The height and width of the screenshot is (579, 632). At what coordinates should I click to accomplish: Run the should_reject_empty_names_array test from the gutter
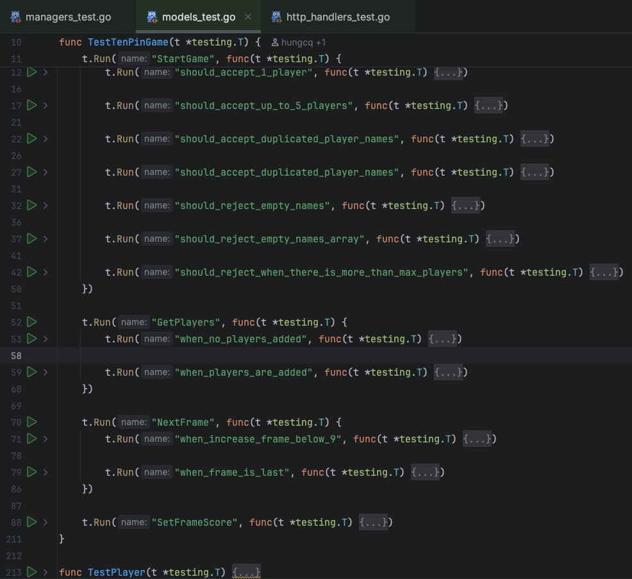tap(32, 239)
